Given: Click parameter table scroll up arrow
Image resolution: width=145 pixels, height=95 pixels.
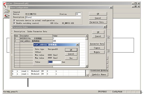Looking at the screenshot, I should tap(87, 36).
